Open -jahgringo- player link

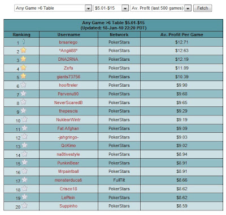(68, 137)
